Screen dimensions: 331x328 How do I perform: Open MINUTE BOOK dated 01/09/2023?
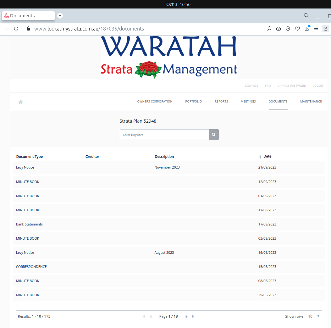[x=169, y=196]
